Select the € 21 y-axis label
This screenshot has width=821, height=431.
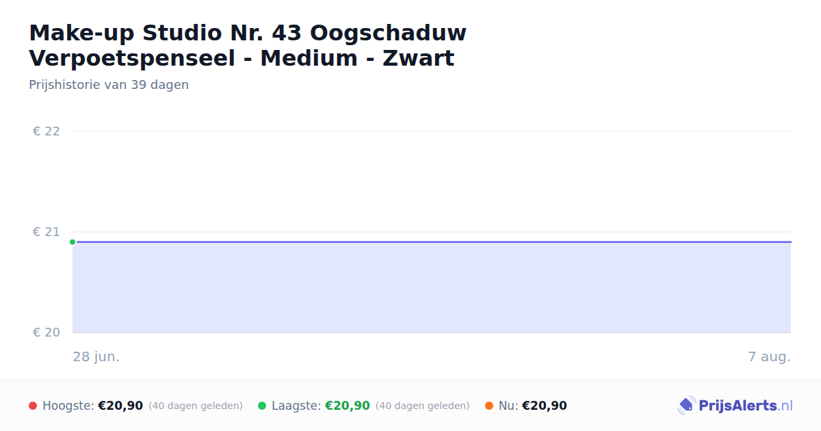[47, 232]
